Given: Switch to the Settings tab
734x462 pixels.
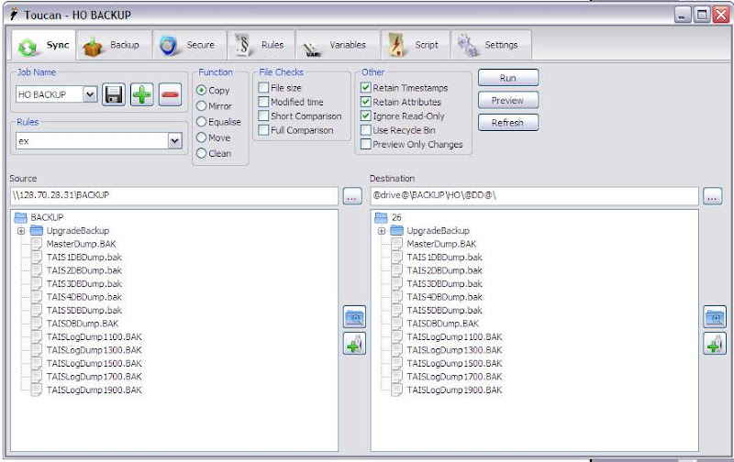Looking at the screenshot, I should coord(491,45).
